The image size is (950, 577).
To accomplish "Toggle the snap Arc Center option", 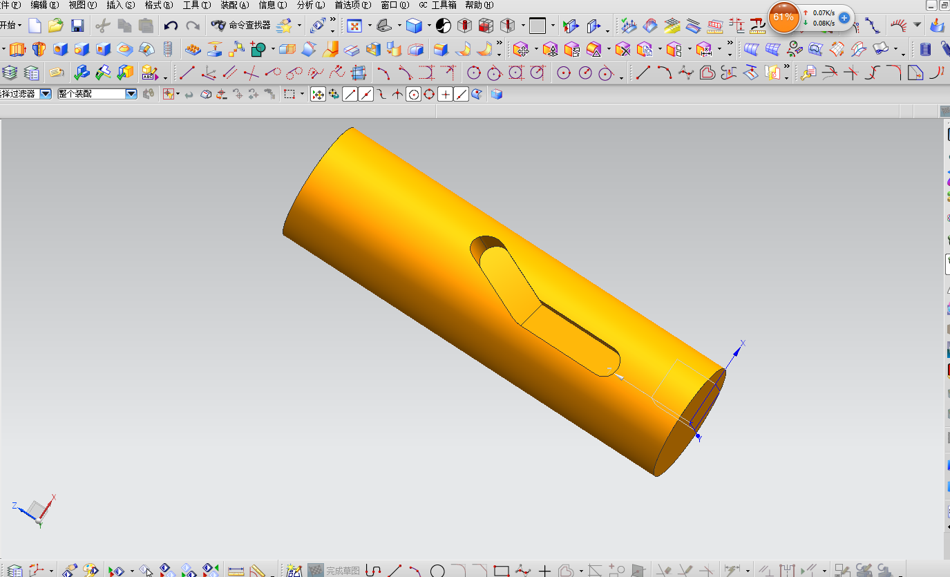I will (414, 94).
